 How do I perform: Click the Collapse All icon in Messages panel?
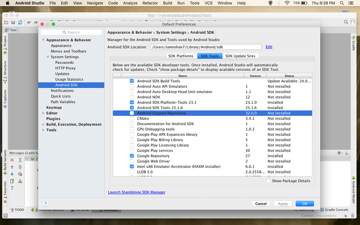click(x=20, y=167)
